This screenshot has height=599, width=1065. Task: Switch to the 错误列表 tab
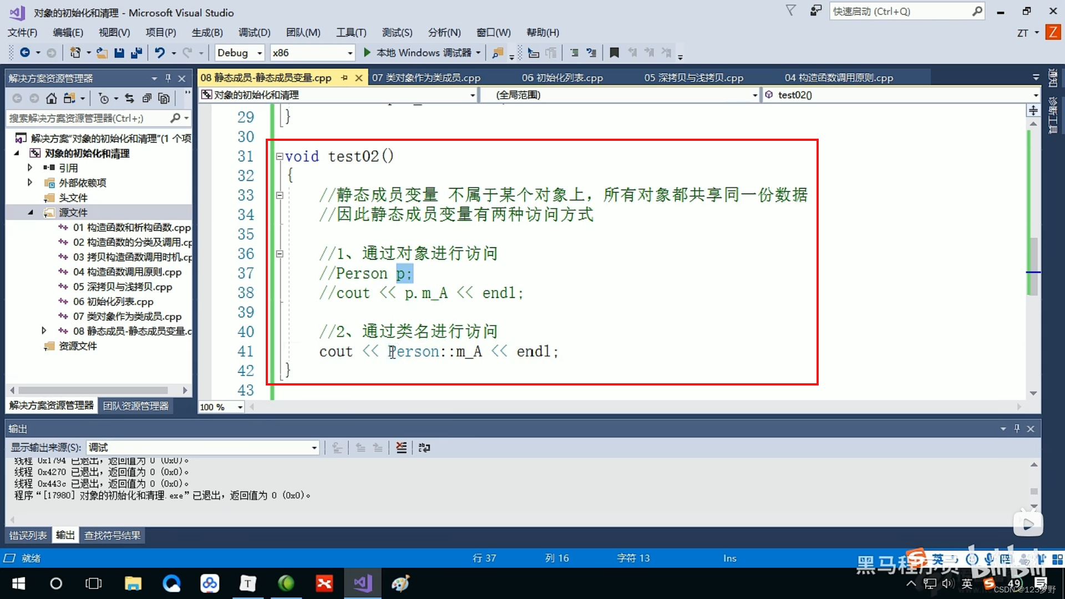pyautogui.click(x=28, y=535)
